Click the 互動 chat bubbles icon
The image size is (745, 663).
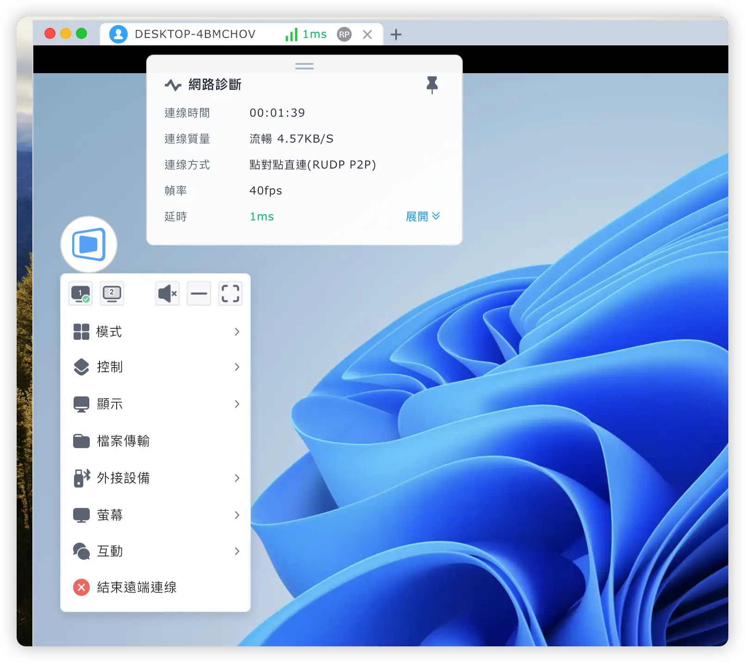pos(81,551)
